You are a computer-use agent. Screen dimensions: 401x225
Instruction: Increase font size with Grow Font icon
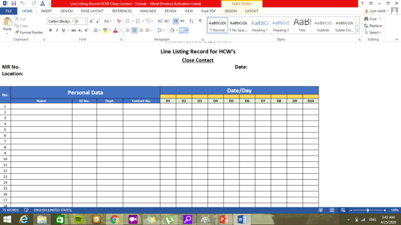(x=91, y=21)
